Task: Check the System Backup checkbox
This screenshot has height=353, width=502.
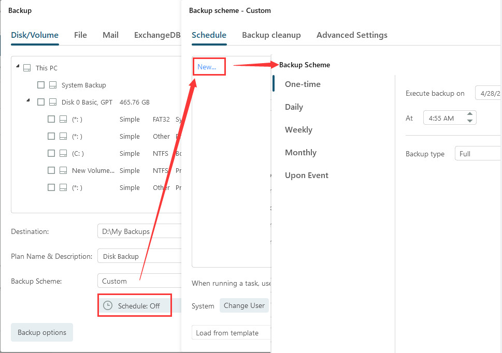Action: point(41,85)
